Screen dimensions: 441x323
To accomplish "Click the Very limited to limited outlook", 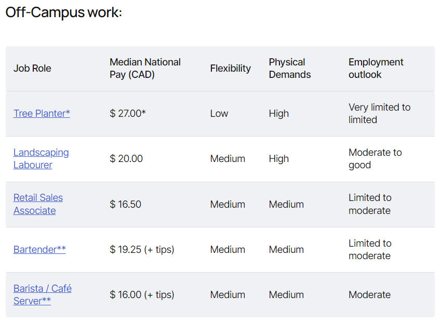I will 379,113.
